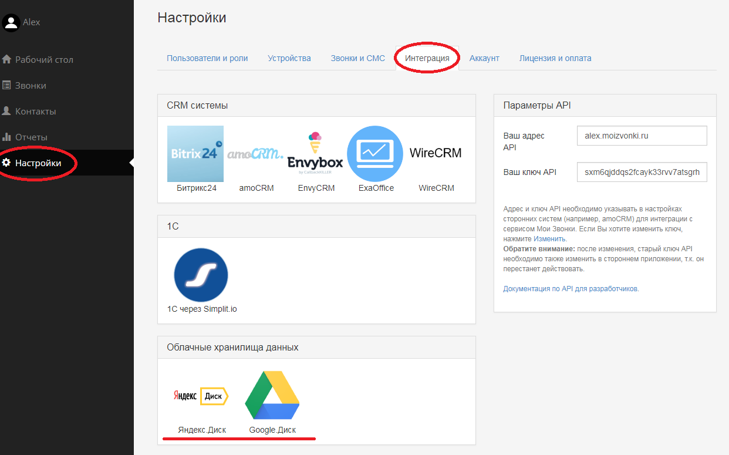Click the Google.Диск caption
This screenshot has height=455, width=729.
coord(272,430)
